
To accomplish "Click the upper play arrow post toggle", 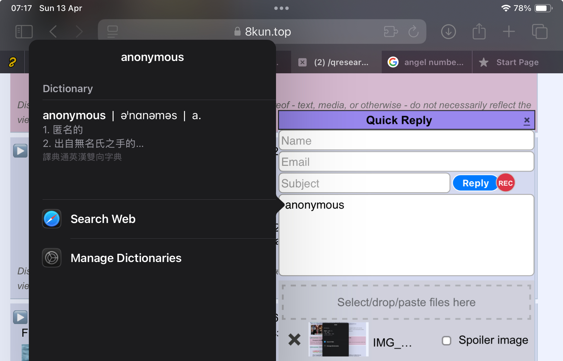I will (20, 151).
